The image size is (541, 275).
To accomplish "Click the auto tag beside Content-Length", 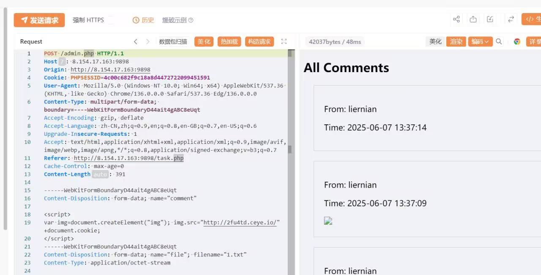I will point(100,174).
